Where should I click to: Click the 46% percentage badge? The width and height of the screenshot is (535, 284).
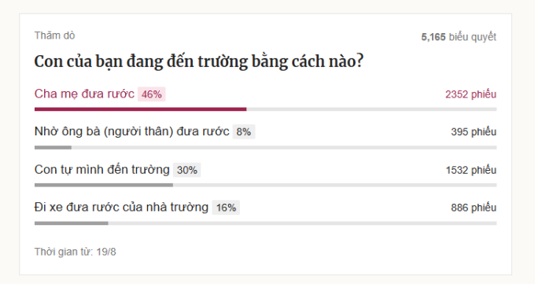tap(152, 94)
